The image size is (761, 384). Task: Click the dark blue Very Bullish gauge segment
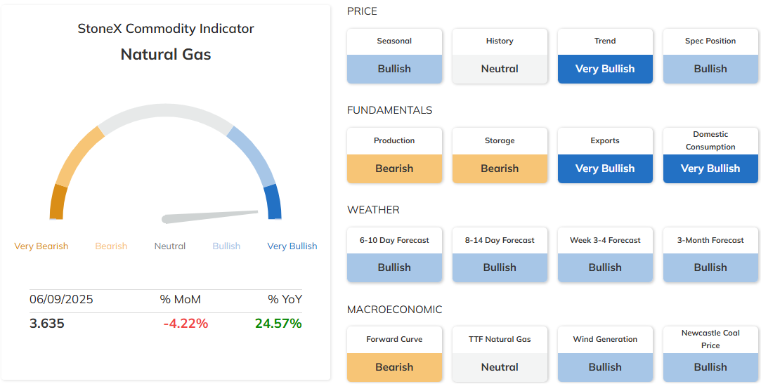(273, 202)
